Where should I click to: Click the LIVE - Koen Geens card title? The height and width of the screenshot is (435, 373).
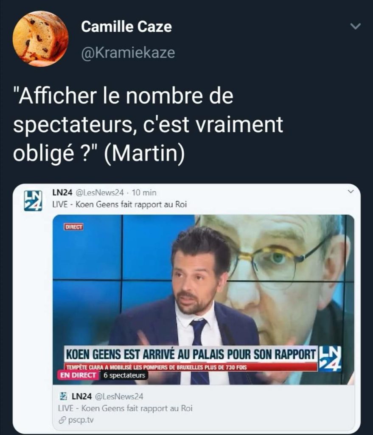[x=125, y=408]
